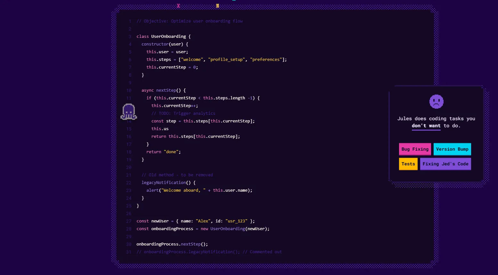Click the async nextStep() method declaration
The image size is (498, 275).
coord(163,90)
